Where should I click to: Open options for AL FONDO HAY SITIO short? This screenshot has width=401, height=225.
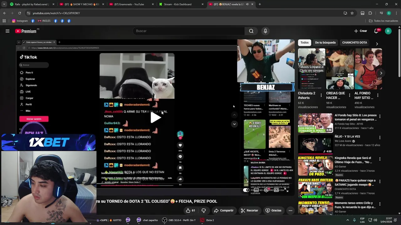coord(378,95)
